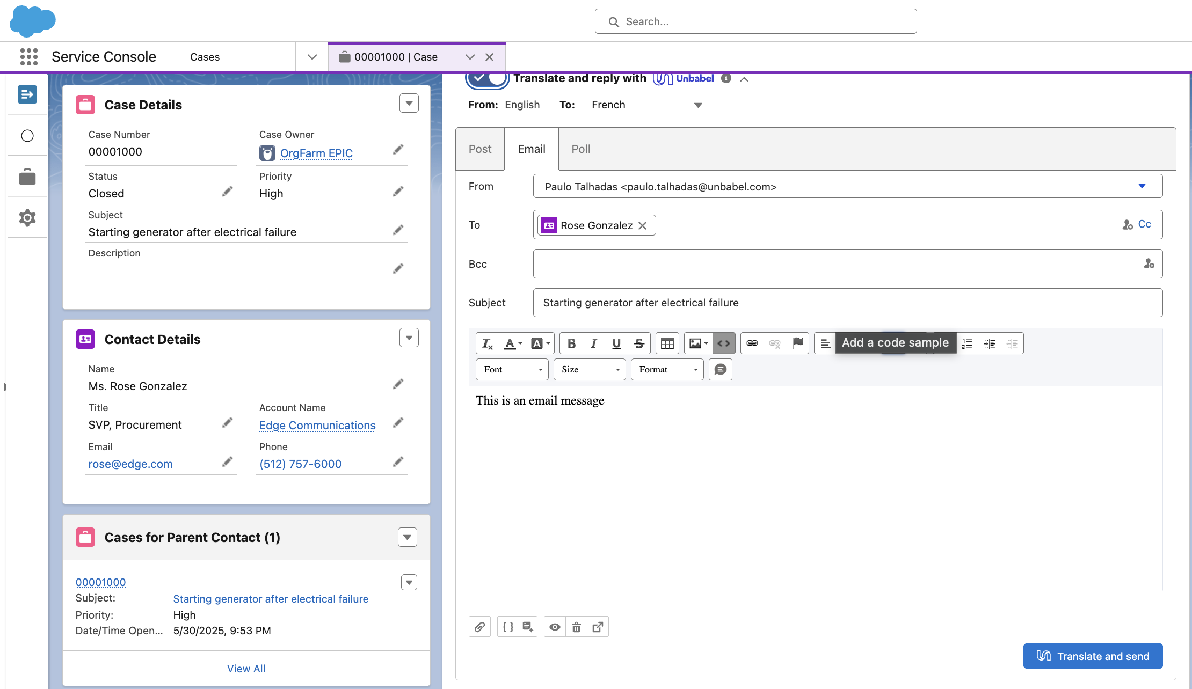
Task: Insert a numbered list
Action: point(967,343)
